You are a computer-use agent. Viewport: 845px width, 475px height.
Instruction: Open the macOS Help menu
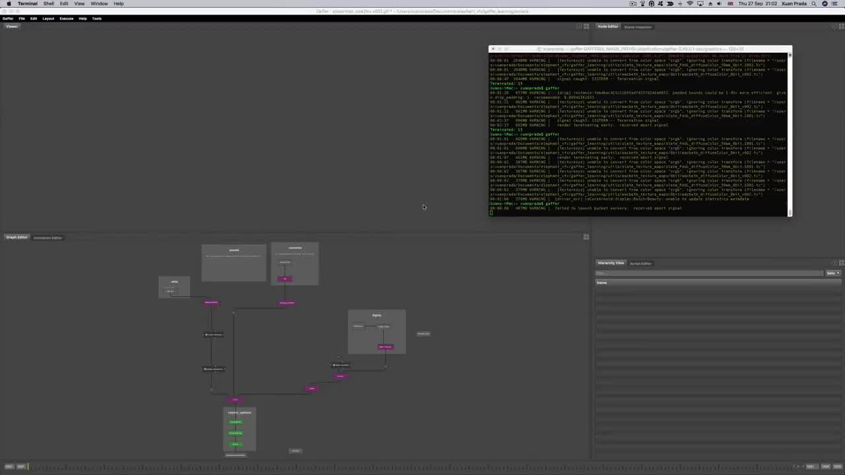119,3
